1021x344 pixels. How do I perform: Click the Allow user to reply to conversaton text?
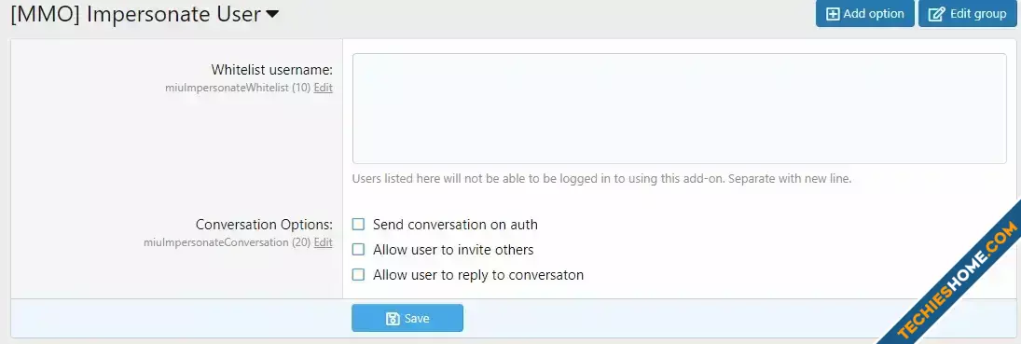pos(478,275)
